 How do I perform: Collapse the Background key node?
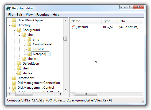pyautogui.click(x=14, y=30)
